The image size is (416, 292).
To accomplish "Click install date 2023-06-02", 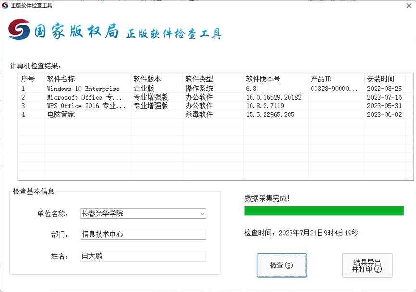I will [x=384, y=114].
